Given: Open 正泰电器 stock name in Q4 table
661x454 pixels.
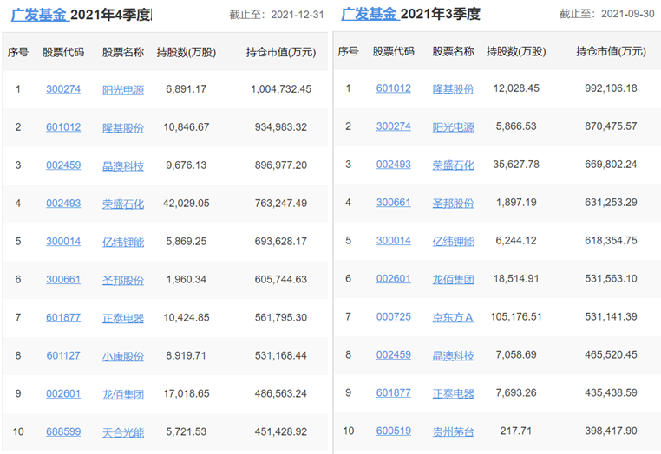Looking at the screenshot, I should coord(123,318).
